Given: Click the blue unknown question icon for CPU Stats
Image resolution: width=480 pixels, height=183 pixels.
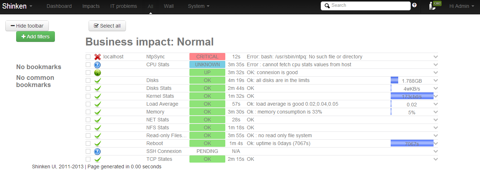Looking at the screenshot, I should [x=97, y=65].
